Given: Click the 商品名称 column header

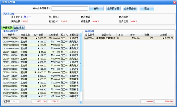Looking at the screenshot, I should coord(106,35).
